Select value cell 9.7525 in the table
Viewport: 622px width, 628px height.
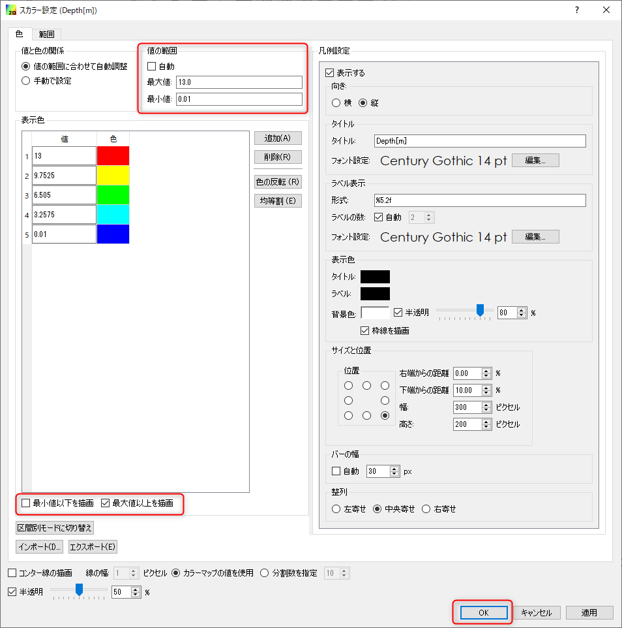(64, 176)
